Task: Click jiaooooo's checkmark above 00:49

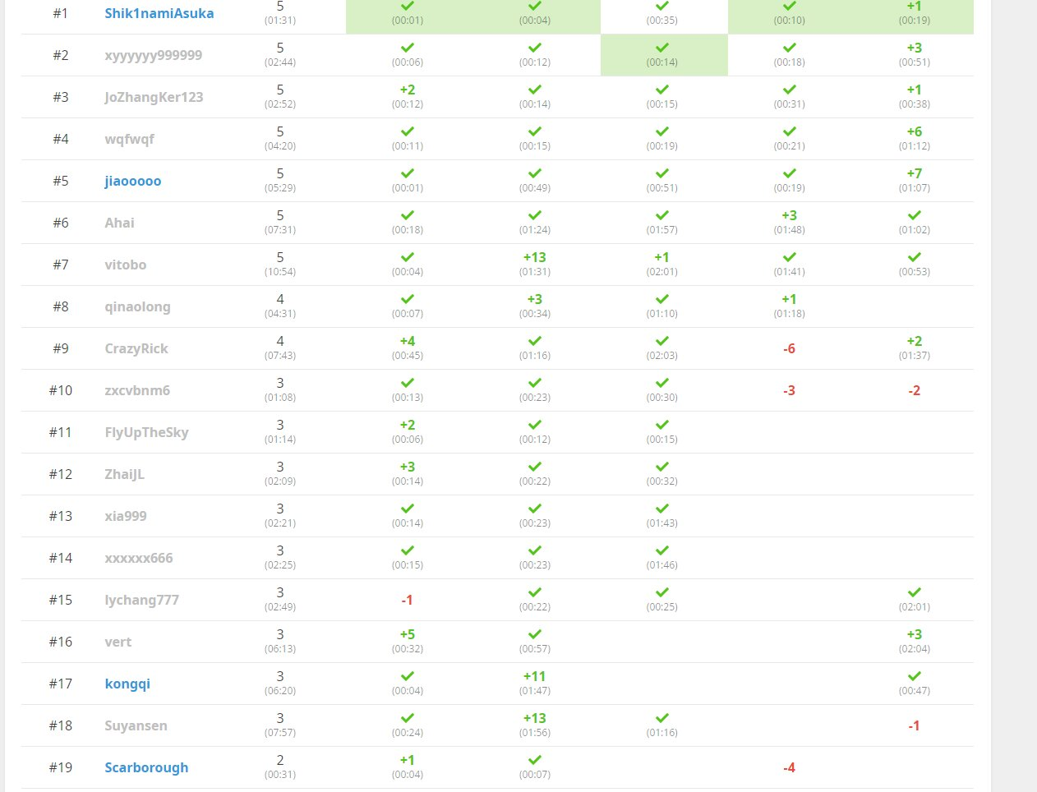Action: [535, 173]
